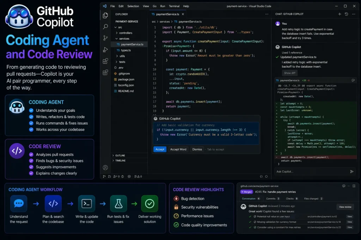
Task: Click the Accept Word button
Action: [178, 149]
